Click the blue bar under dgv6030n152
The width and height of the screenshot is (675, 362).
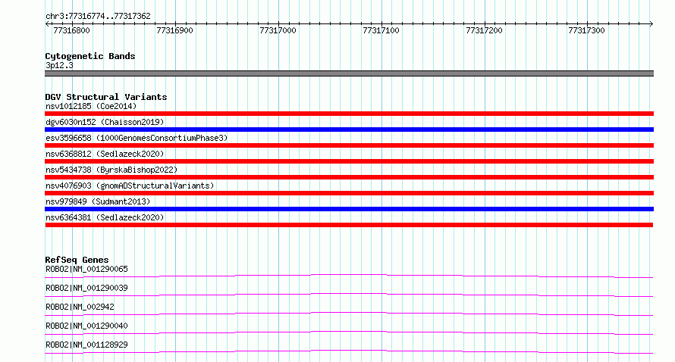point(349,130)
